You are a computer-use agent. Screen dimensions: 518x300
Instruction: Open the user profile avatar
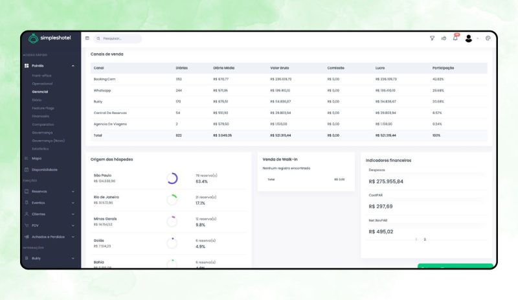469,38
